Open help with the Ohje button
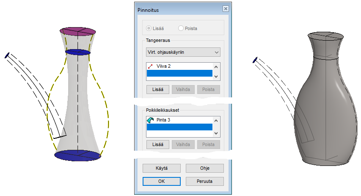Viewport: 361px width, 196px height. (x=204, y=168)
